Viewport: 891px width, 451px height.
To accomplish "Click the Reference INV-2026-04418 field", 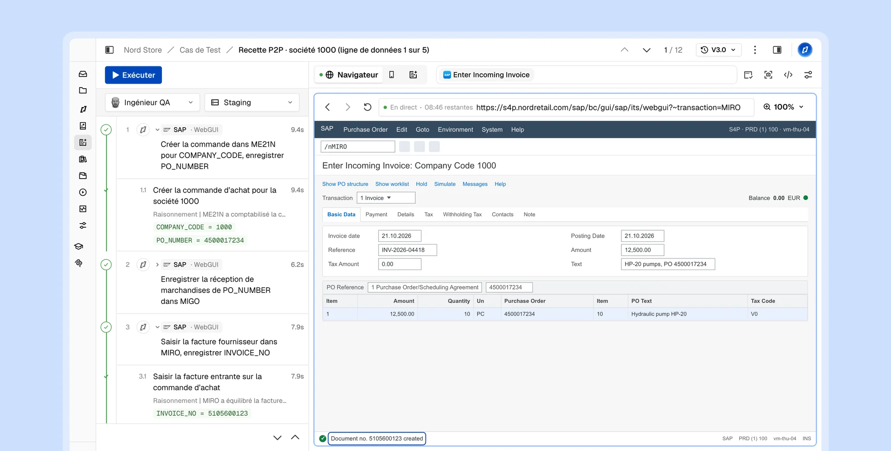I will (x=407, y=250).
